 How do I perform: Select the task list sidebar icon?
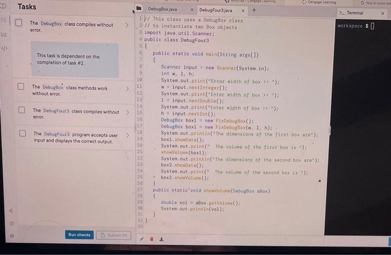[4, 20]
